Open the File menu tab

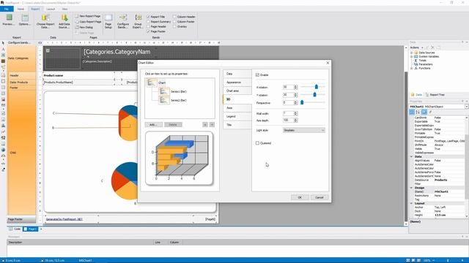[x=7, y=9]
